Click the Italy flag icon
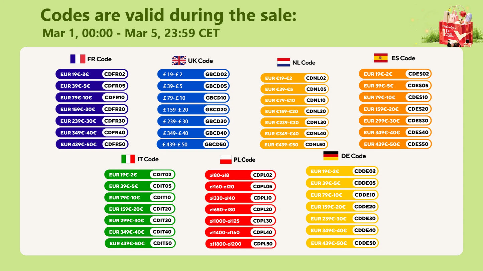Viewport: 483px width, 271px height. (128, 159)
